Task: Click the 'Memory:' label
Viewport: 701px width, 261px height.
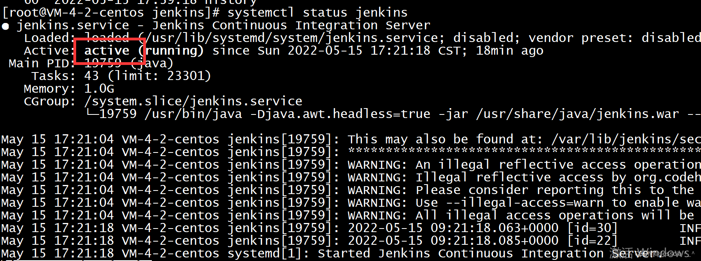Action: (50, 89)
